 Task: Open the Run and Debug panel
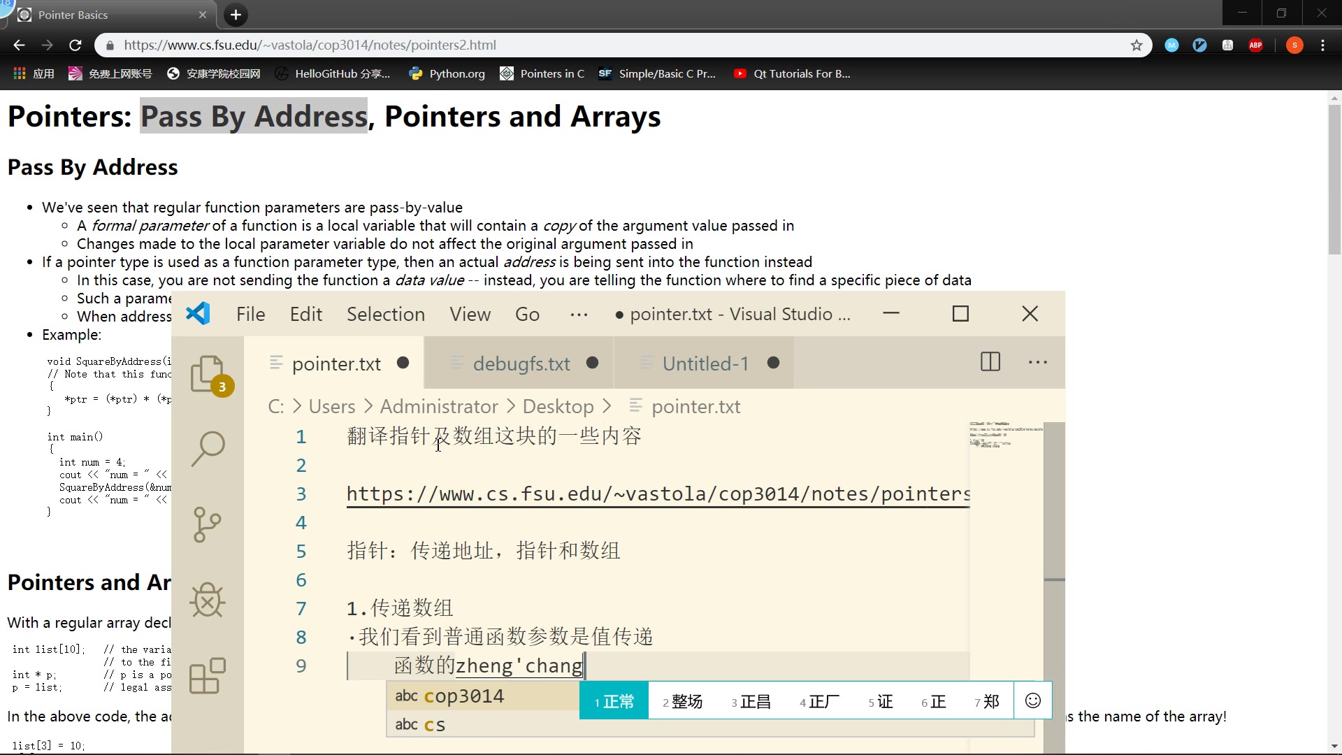coord(208,600)
